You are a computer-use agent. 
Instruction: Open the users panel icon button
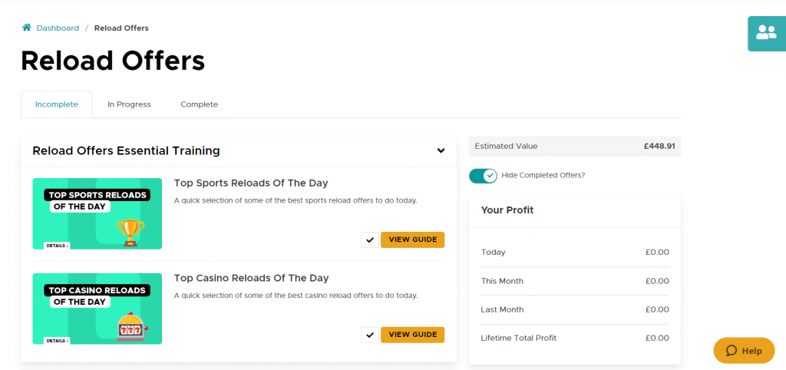click(x=766, y=33)
